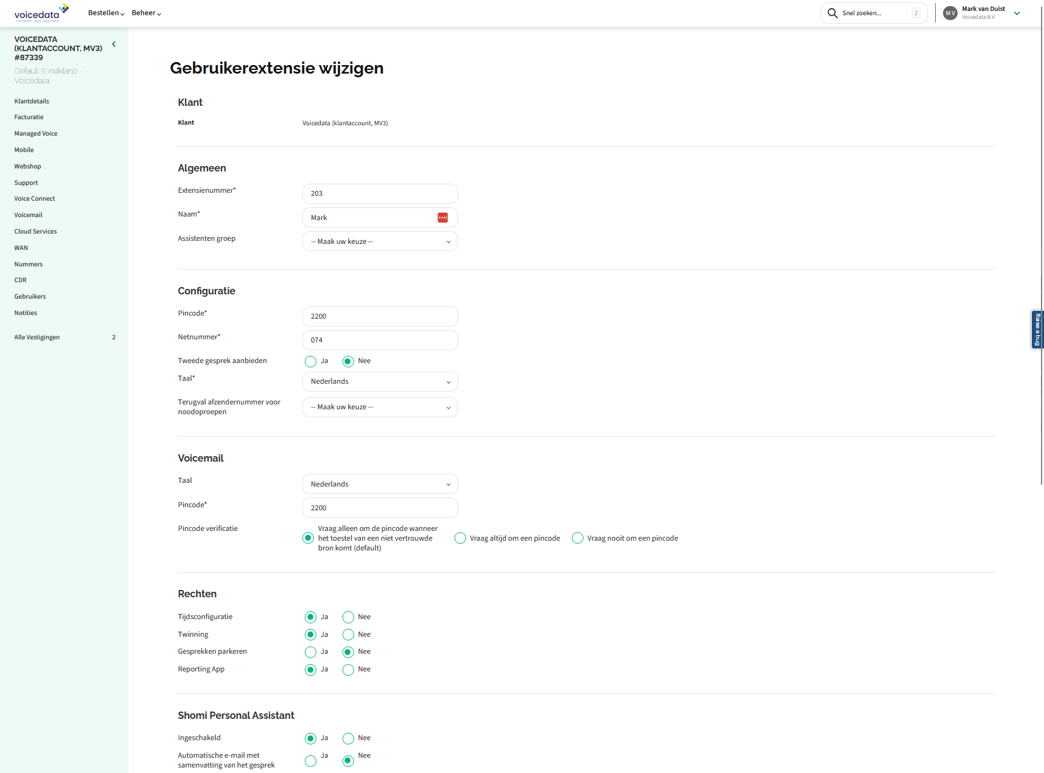Click the MV user avatar
The image size is (1044, 773).
[x=950, y=13]
